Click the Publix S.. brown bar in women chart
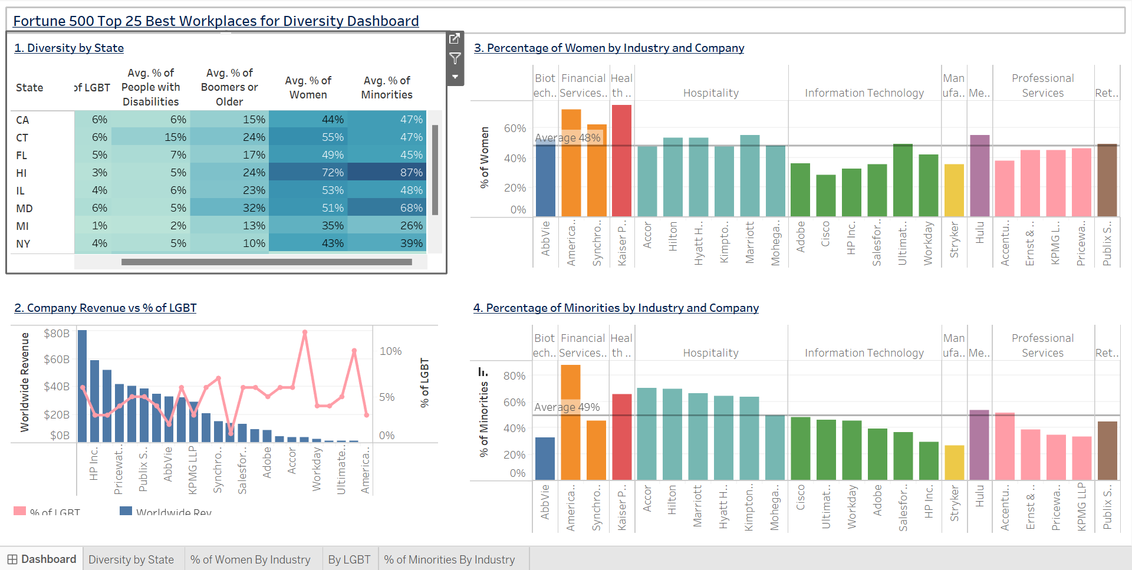This screenshot has height=570, width=1132. click(x=1107, y=180)
